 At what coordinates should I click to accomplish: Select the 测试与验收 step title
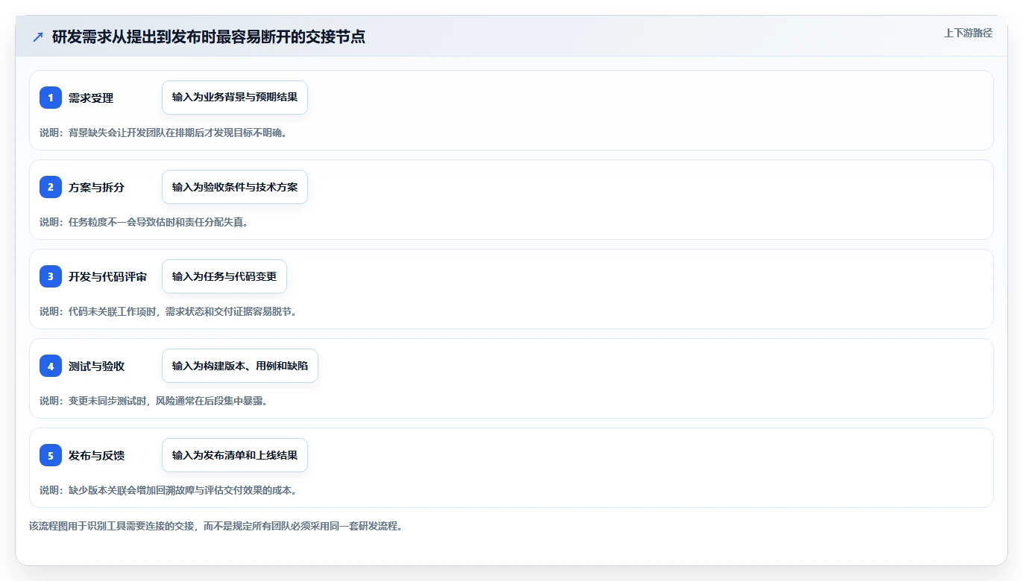(96, 366)
